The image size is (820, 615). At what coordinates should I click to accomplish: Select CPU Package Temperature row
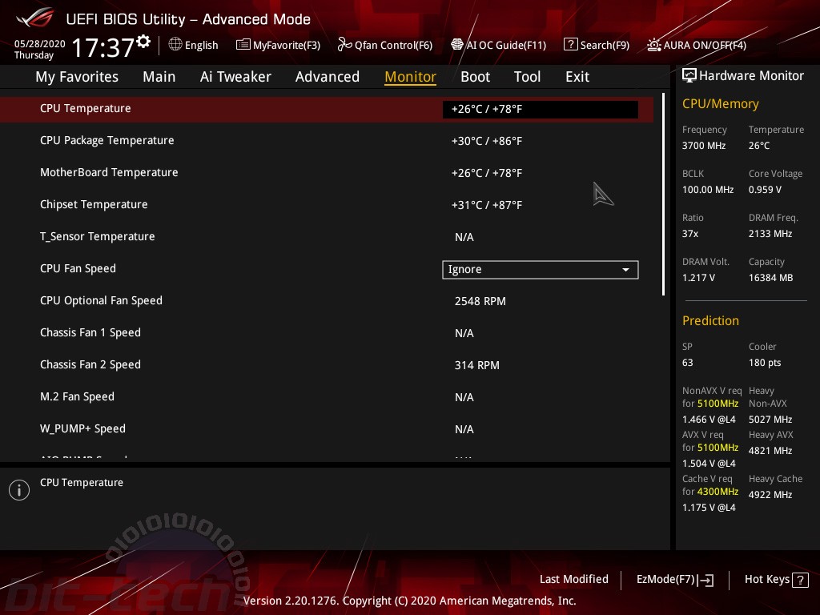click(x=327, y=141)
